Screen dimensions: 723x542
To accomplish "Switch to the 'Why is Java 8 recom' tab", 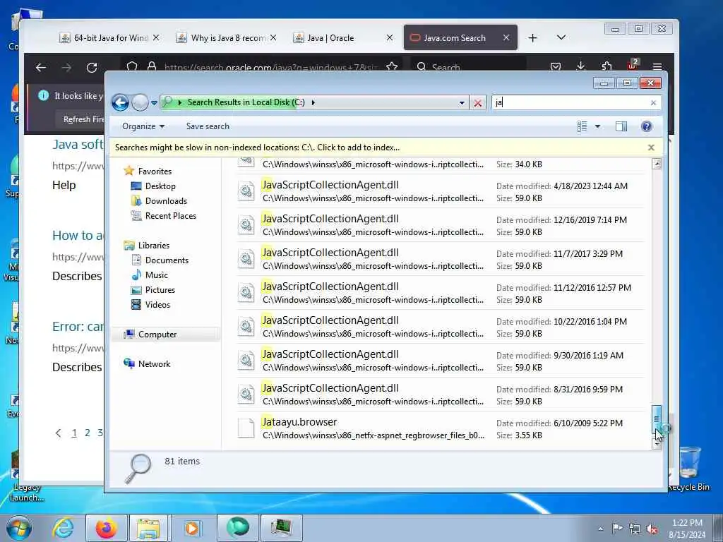I will tap(227, 38).
